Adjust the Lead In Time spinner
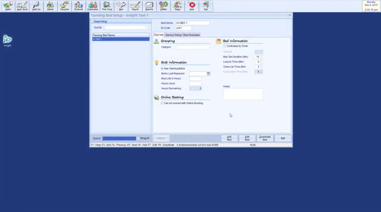Viewport: 381px width, 212px height. [x=261, y=62]
